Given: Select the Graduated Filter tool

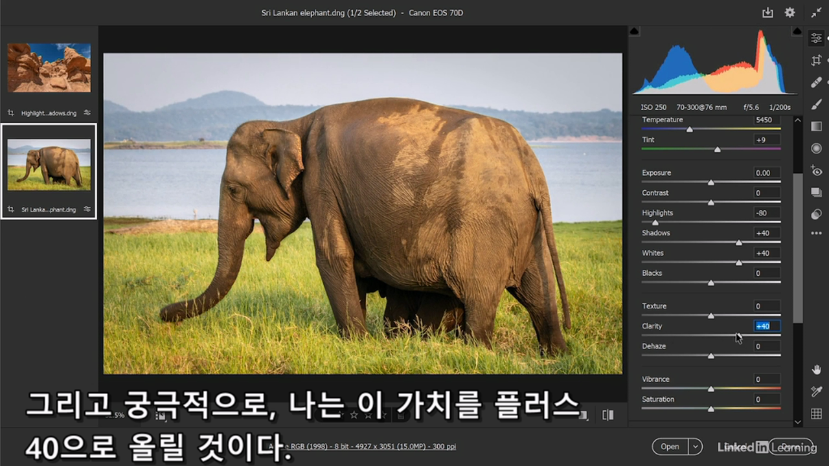Looking at the screenshot, I should point(816,126).
